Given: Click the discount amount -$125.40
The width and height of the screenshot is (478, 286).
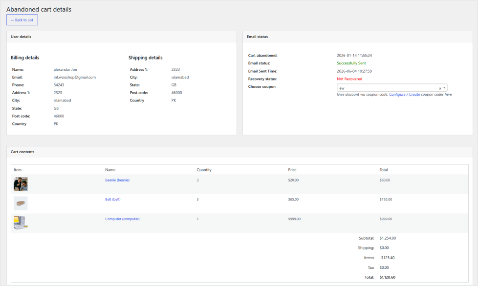Looking at the screenshot, I should [x=387, y=258].
